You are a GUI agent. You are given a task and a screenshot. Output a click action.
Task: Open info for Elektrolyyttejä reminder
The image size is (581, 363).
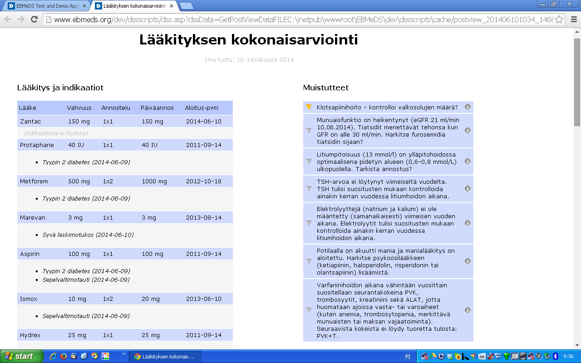click(x=468, y=223)
